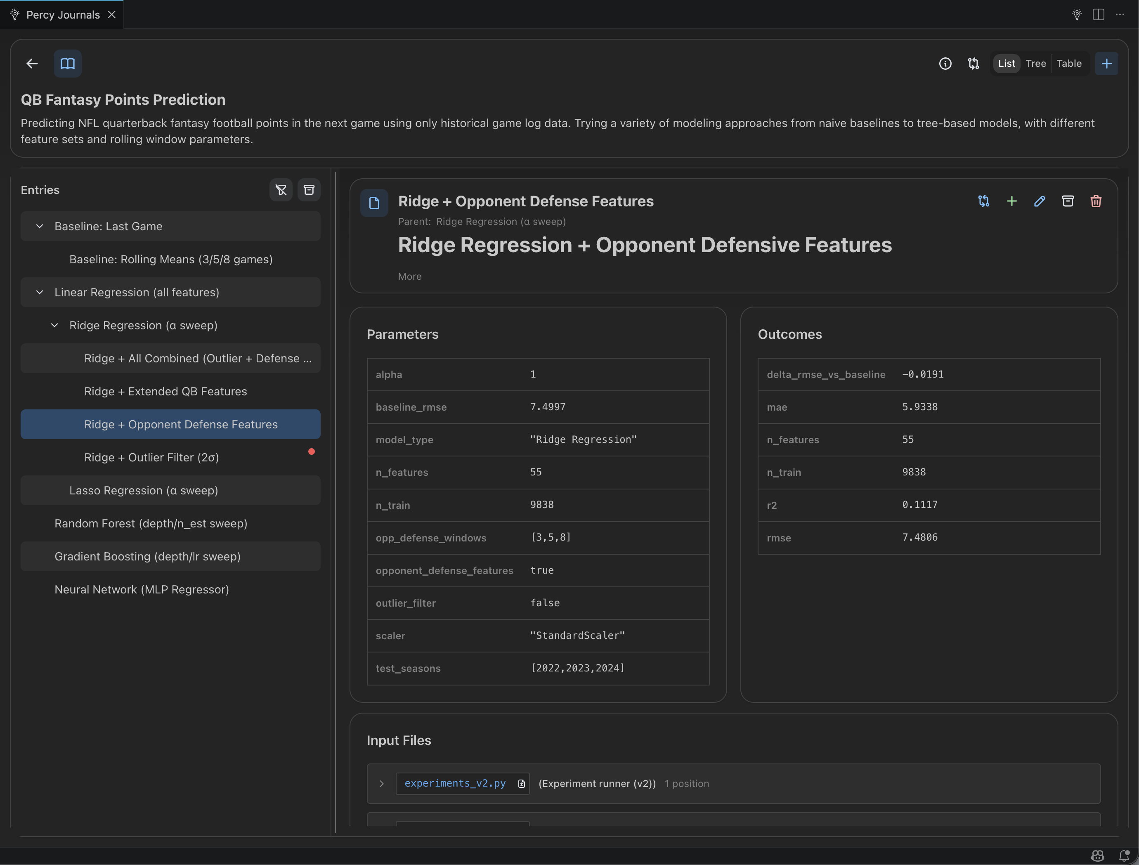Click the notification bell in status bar
Image resolution: width=1139 pixels, height=865 pixels.
pos(1124,856)
